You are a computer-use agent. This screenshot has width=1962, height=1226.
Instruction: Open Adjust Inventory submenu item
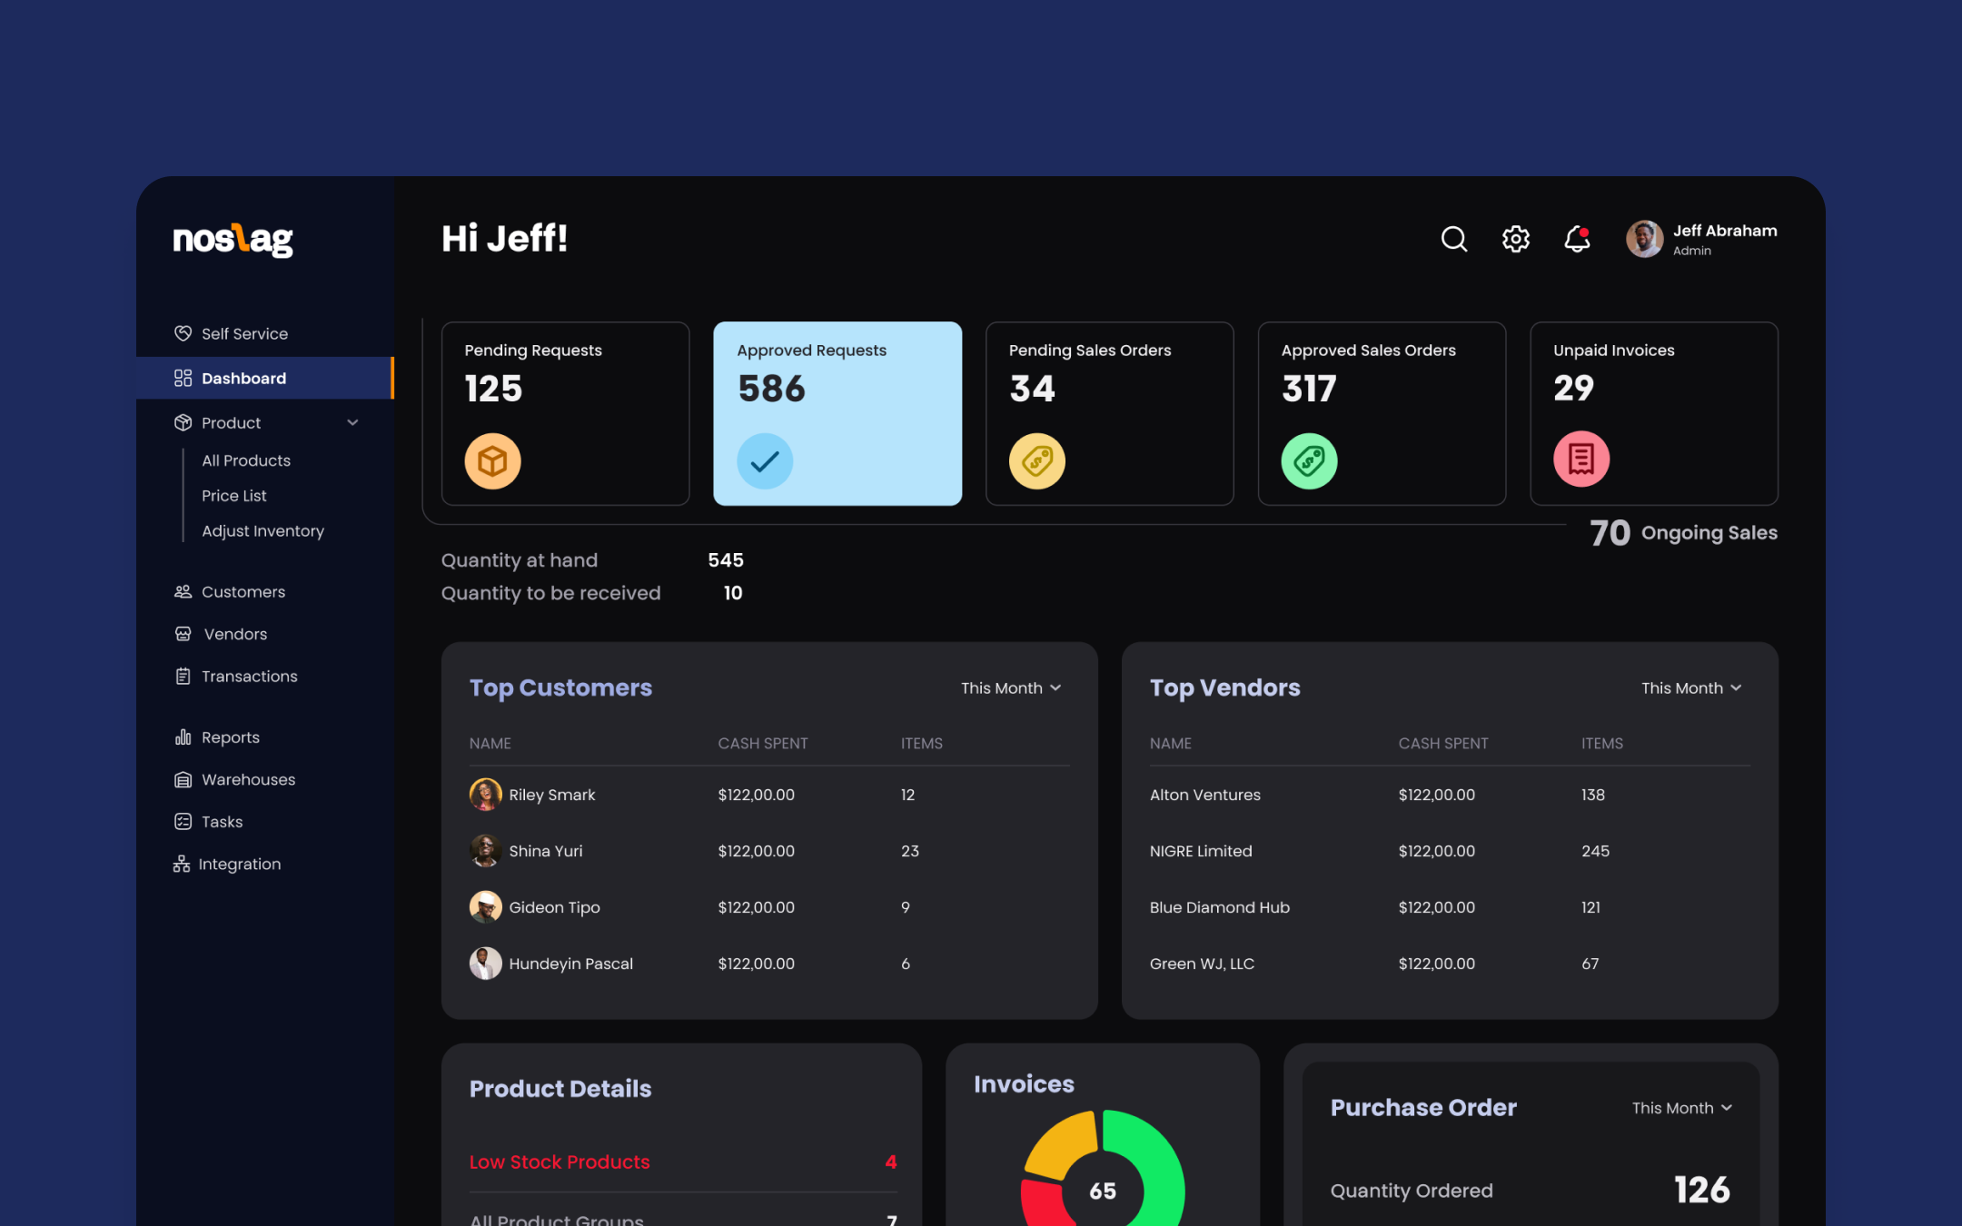coord(263,530)
